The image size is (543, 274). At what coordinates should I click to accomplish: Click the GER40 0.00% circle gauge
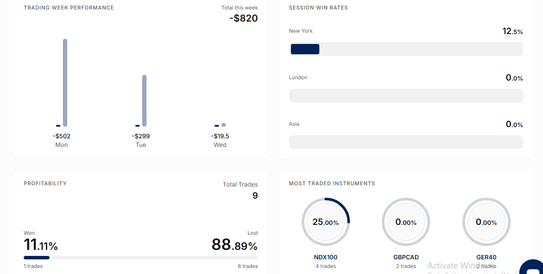[487, 222]
